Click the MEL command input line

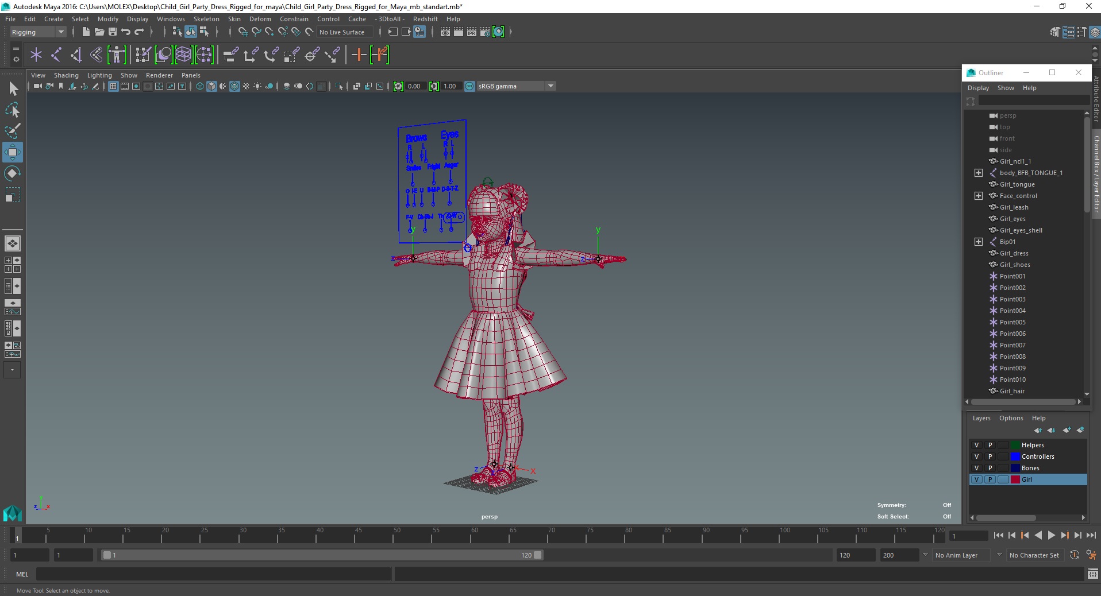pyautogui.click(x=214, y=574)
